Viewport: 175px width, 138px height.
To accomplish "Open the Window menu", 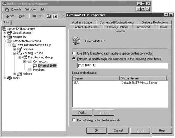I will 30,9.
